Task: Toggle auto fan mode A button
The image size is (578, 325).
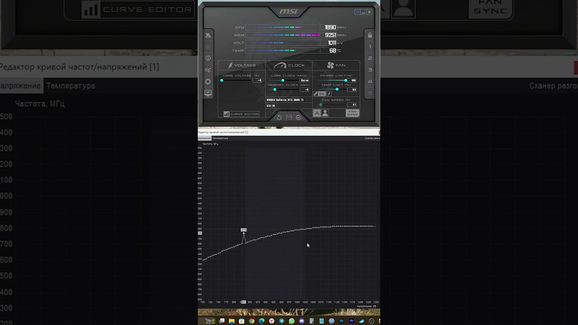Action: click(x=317, y=113)
